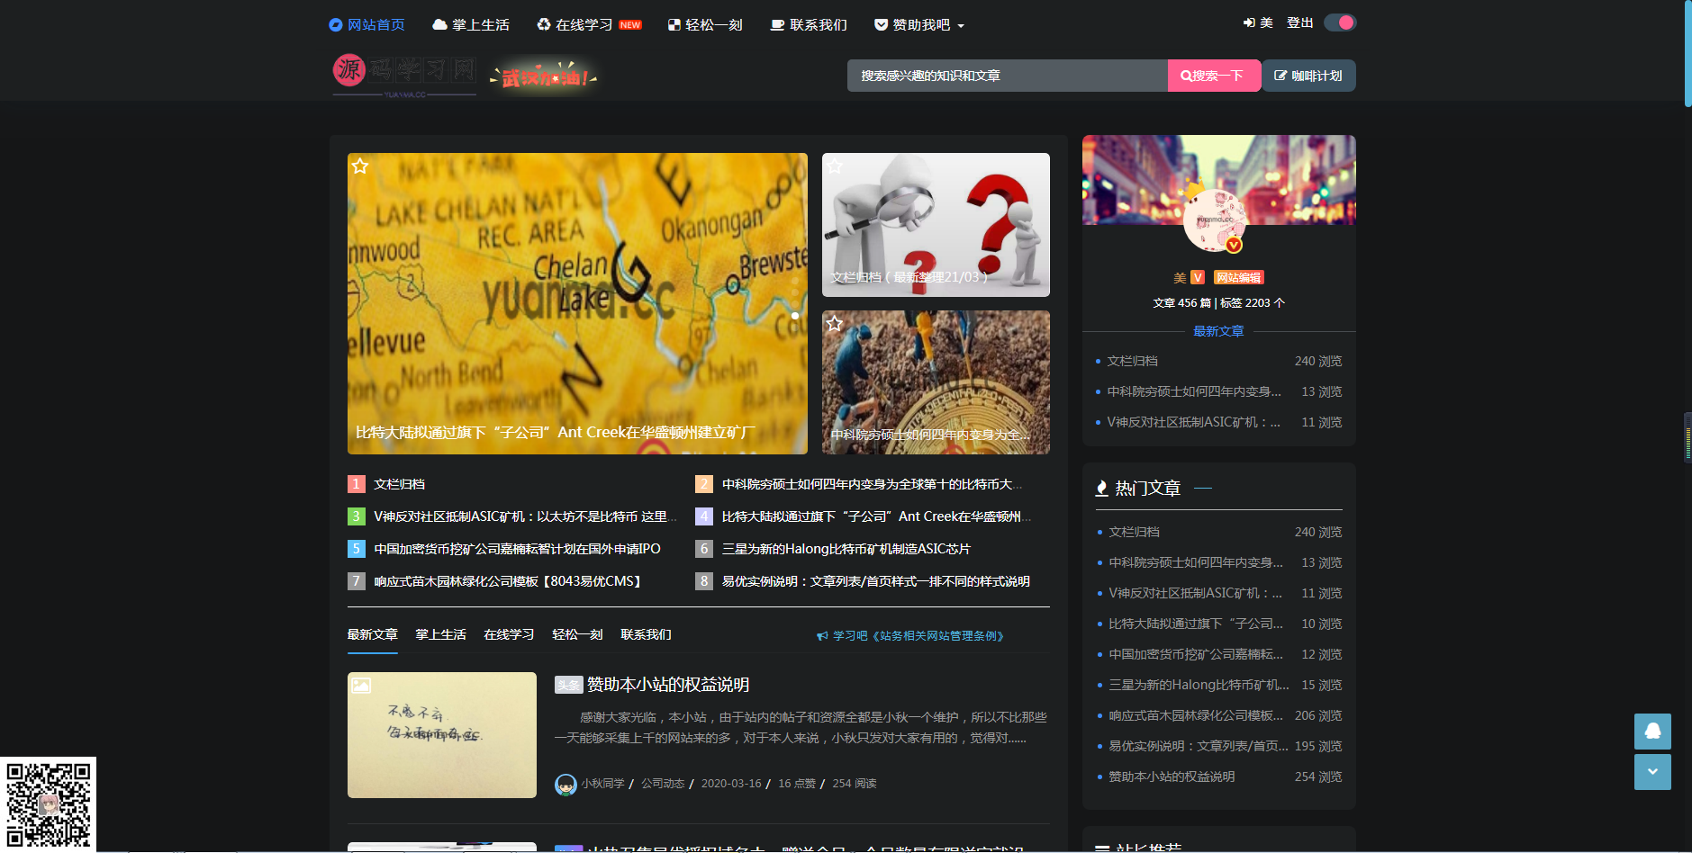The height and width of the screenshot is (853, 1692).
Task: Click the home icon beside 网站首页
Action: (x=335, y=24)
